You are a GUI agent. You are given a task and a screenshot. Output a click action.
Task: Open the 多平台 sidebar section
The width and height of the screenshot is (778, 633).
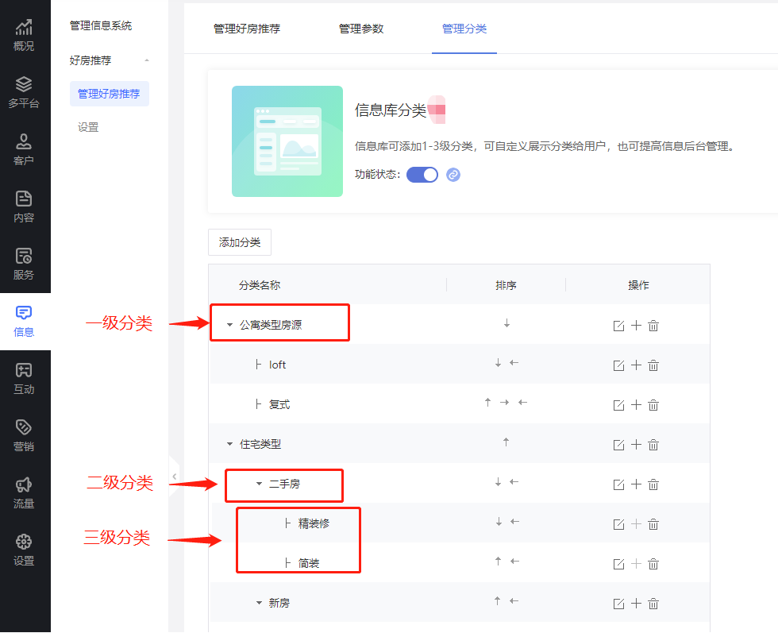(23, 92)
